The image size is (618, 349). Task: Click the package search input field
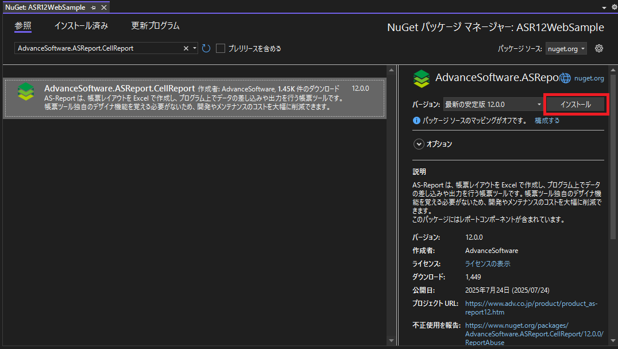coord(99,48)
